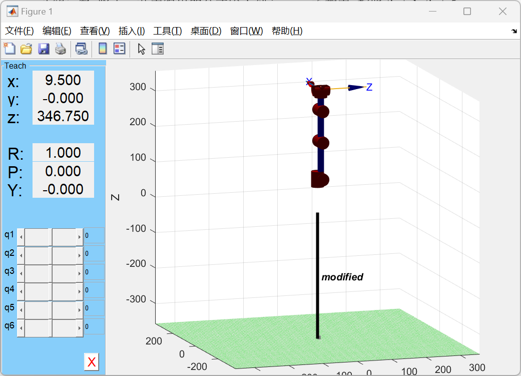The image size is (521, 376).
Task: Click the q3 value field
Action: [95, 272]
